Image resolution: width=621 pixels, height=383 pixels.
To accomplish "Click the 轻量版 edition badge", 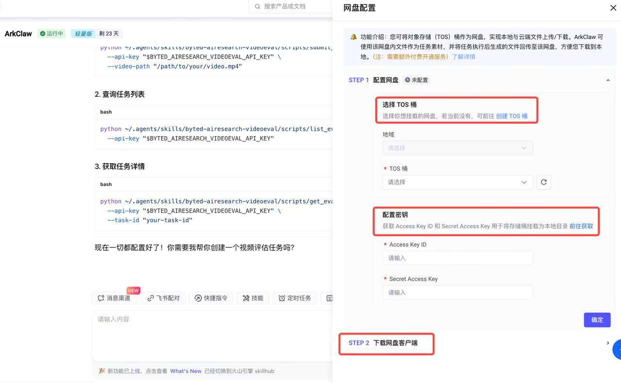I will pos(82,34).
